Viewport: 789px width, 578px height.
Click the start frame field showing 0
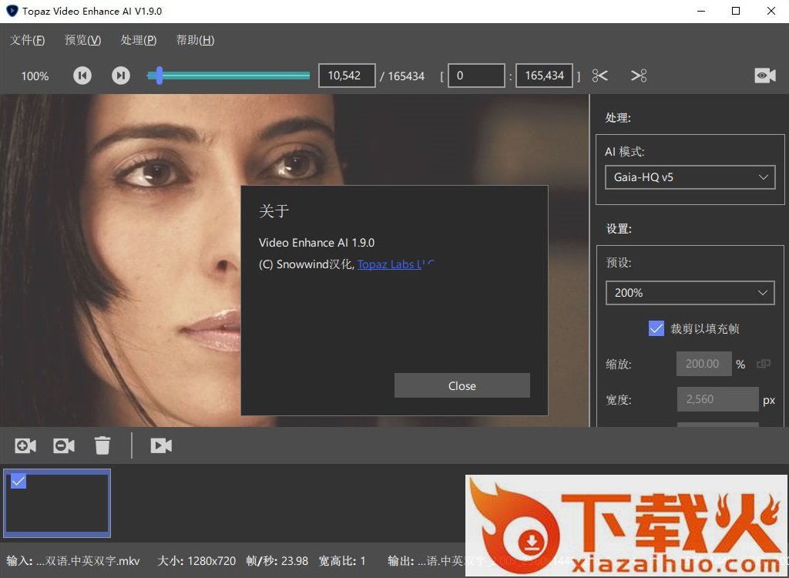click(x=476, y=76)
